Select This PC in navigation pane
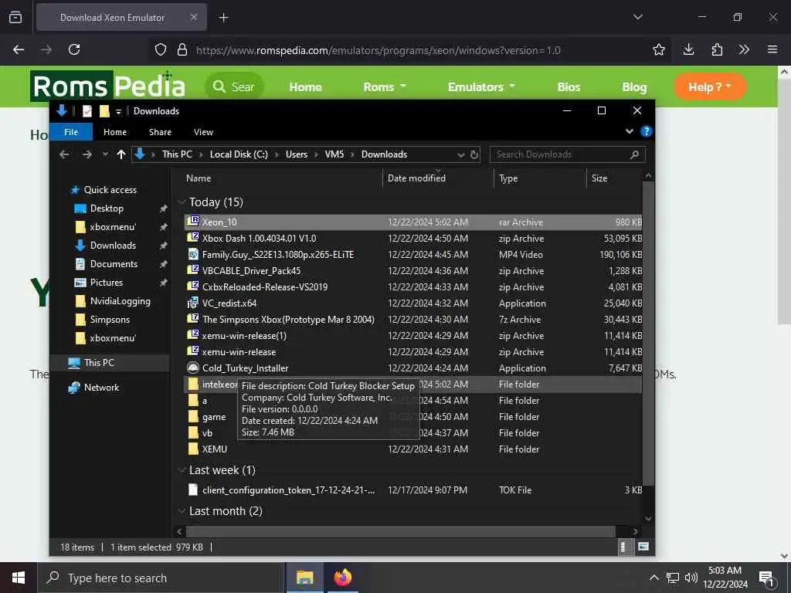791x593 pixels. pyautogui.click(x=99, y=363)
